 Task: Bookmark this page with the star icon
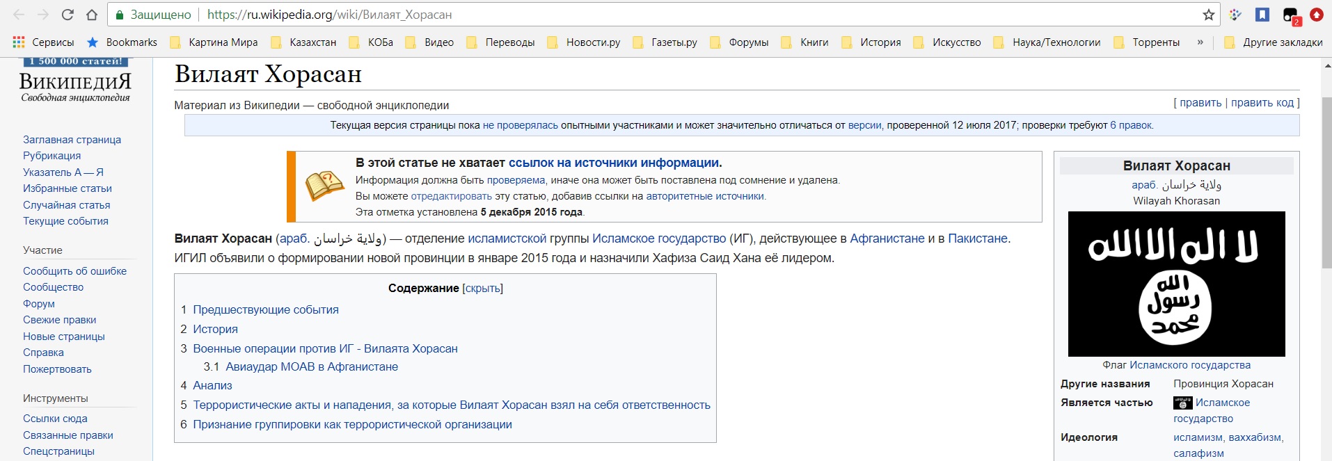[1208, 15]
